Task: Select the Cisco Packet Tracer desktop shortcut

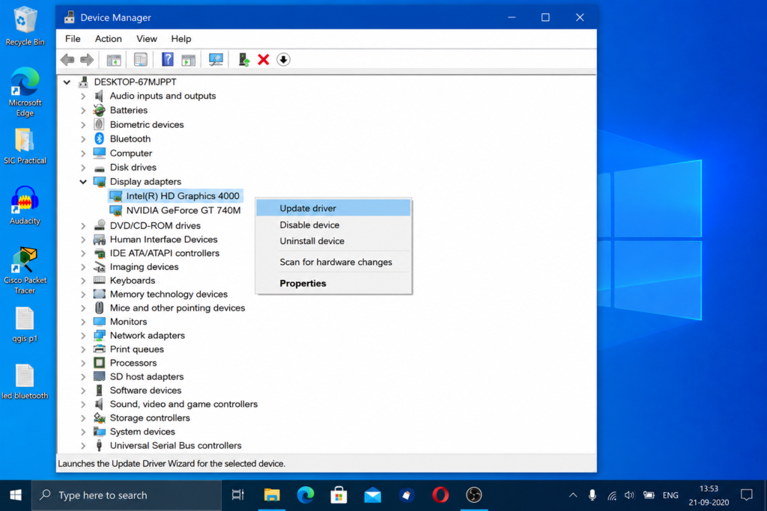Action: [25, 271]
